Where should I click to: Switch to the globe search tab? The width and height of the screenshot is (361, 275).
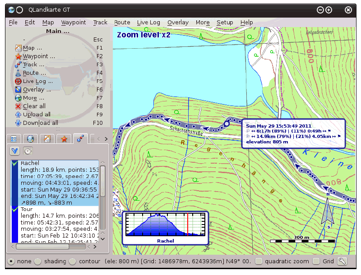coord(30,138)
